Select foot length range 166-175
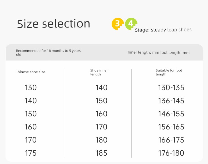 pyautogui.click(x=171, y=140)
